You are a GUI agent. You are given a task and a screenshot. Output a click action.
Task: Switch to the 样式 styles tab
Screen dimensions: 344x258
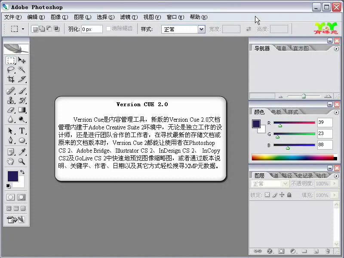[x=293, y=112]
